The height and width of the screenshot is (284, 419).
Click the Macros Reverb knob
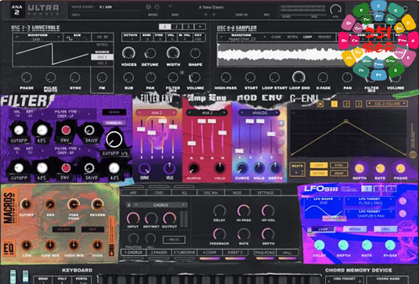click(x=98, y=204)
